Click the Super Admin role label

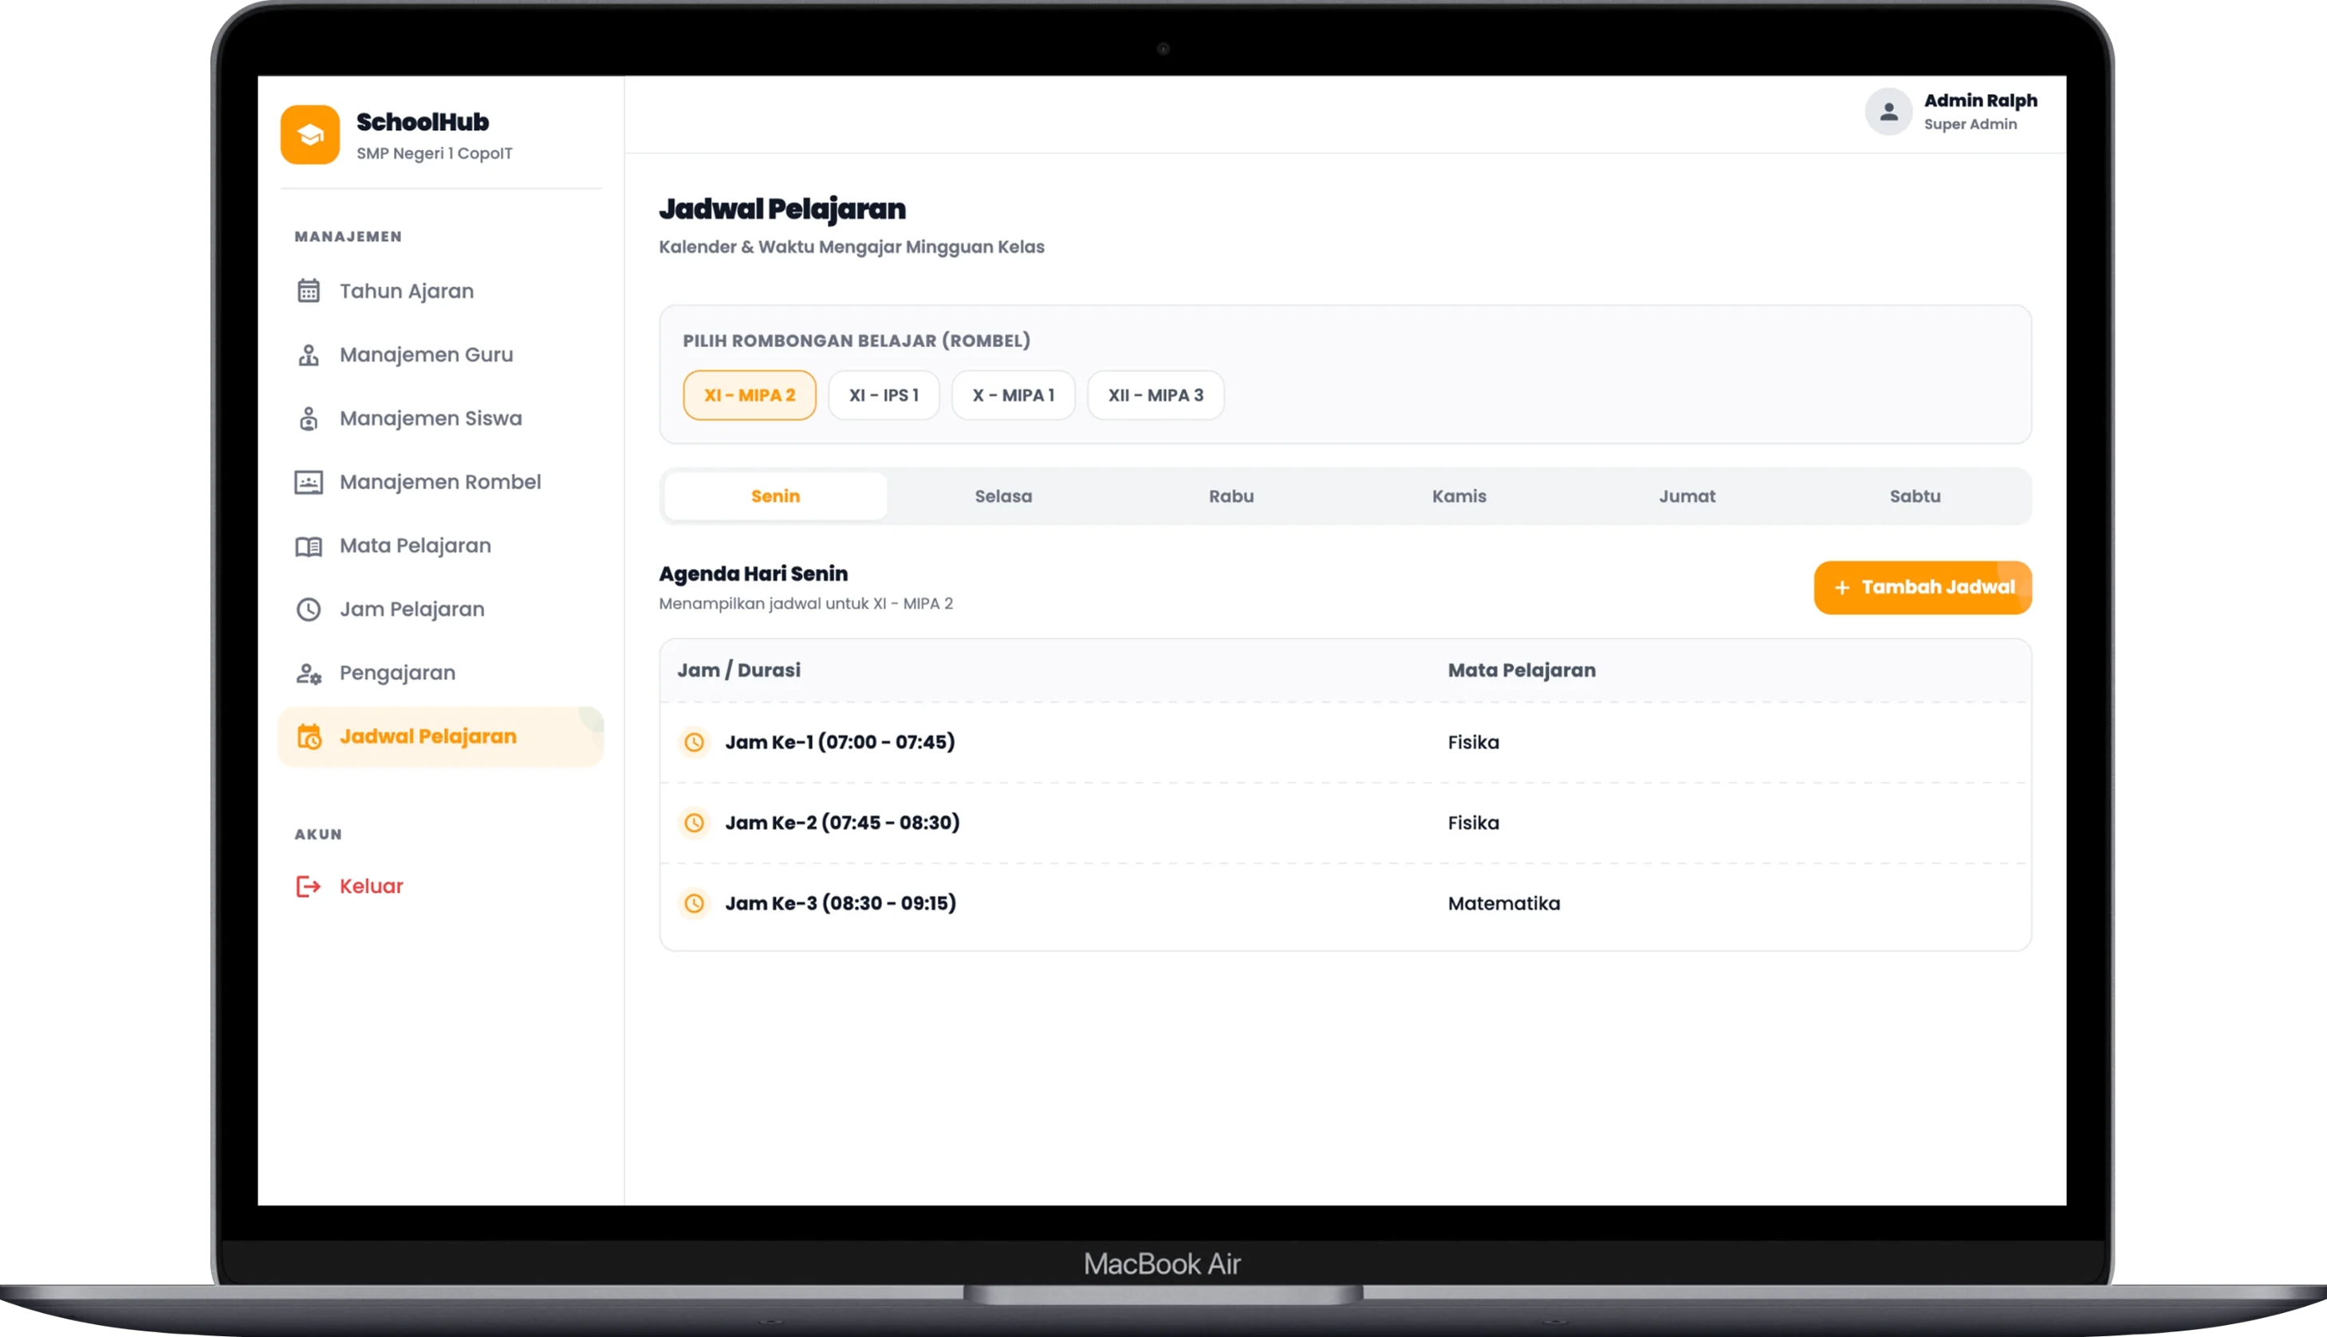1970,124
